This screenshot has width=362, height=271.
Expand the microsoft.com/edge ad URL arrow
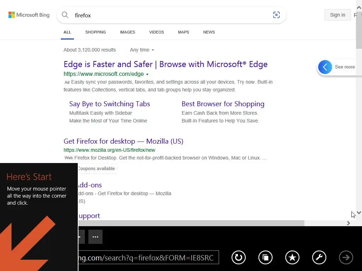point(147,74)
